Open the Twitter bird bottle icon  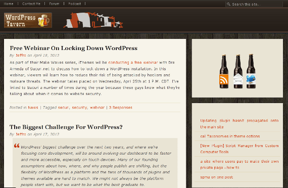coord(251,71)
